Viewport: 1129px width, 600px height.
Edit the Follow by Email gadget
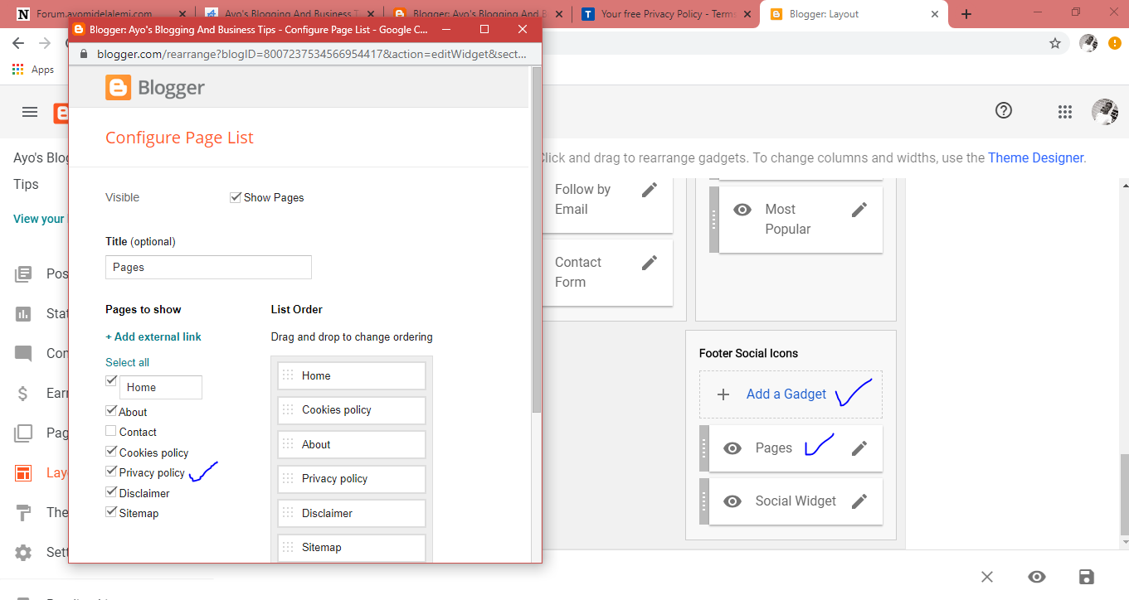coord(650,190)
